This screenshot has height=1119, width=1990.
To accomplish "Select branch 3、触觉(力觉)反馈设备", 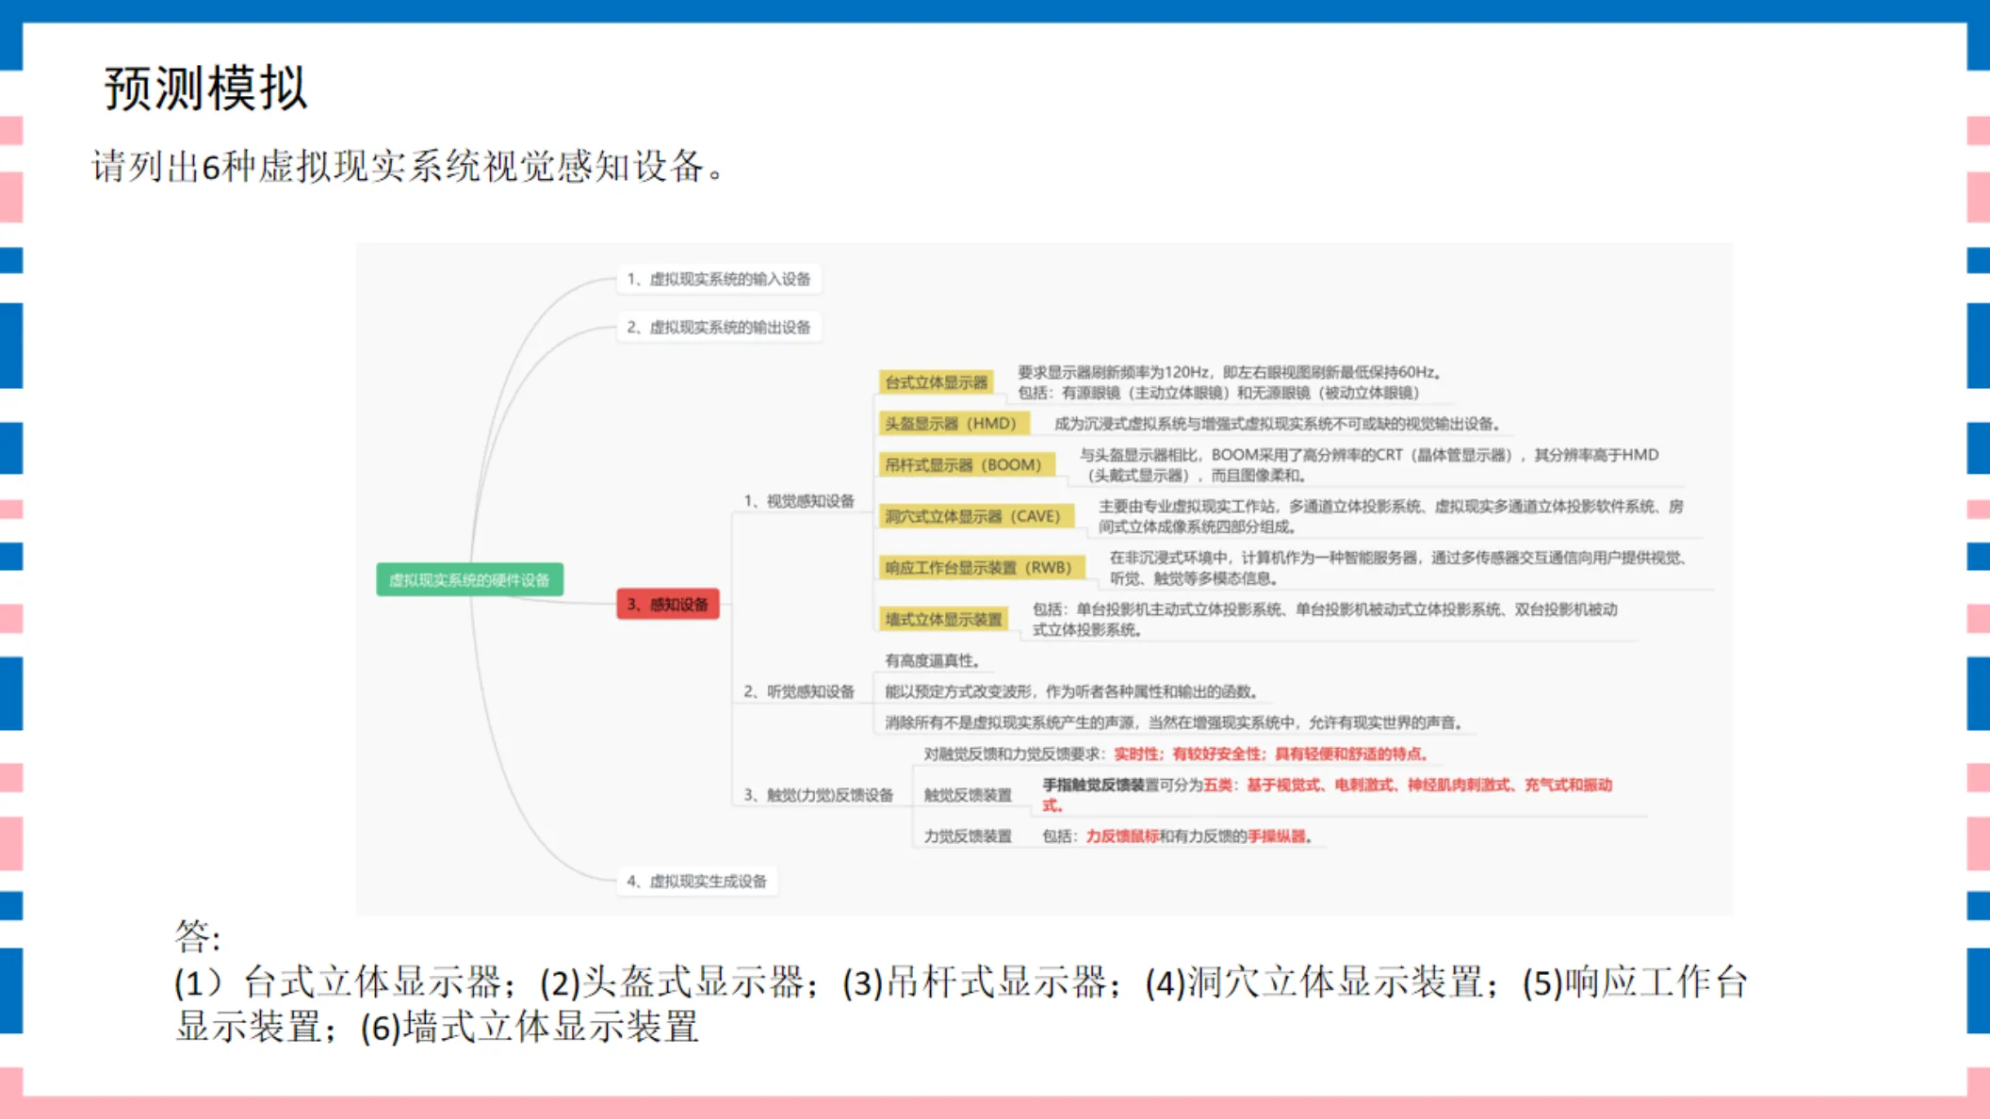I will pos(818,795).
